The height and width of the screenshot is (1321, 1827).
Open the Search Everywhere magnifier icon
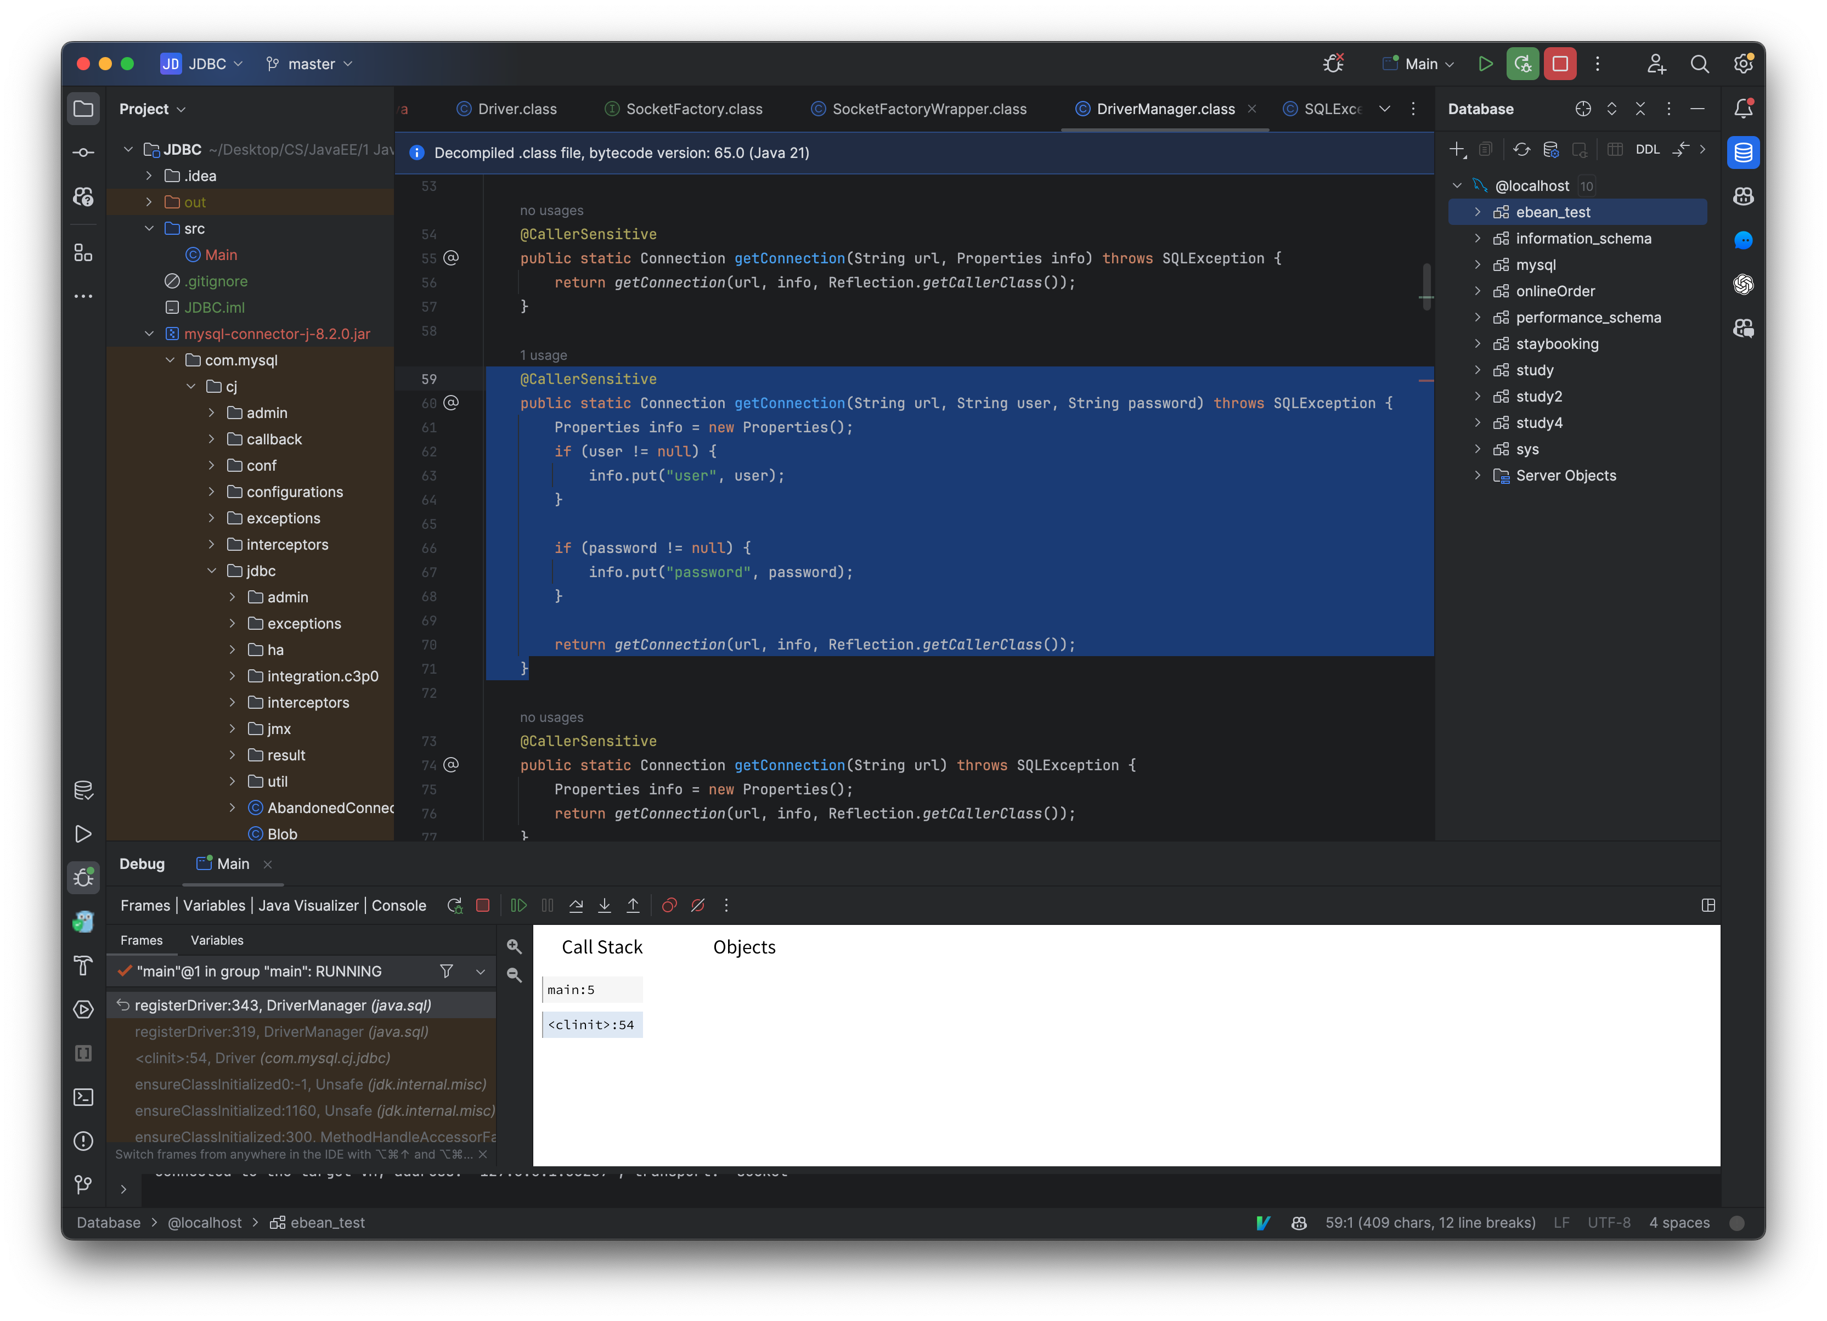coord(1700,64)
